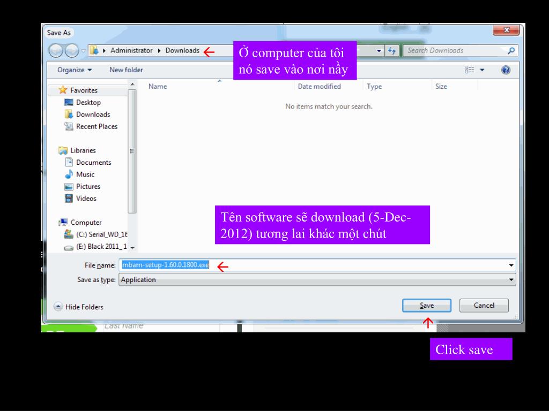Click the Save button

click(426, 306)
